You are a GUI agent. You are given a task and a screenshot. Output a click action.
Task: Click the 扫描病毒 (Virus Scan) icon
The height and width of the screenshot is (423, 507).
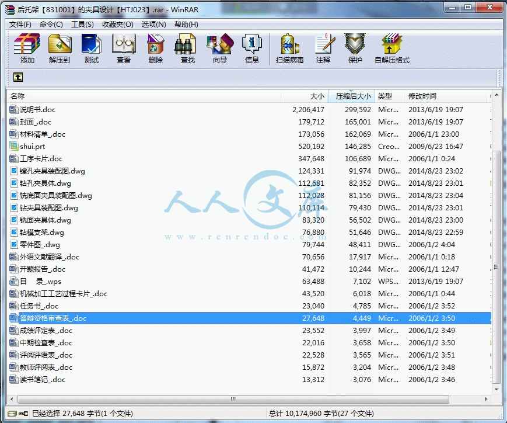[290, 44]
